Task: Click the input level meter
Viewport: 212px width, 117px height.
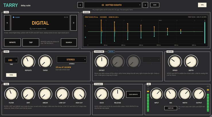Action: [148, 100]
